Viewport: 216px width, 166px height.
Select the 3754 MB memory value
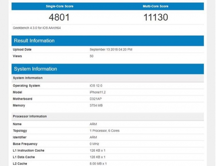(x=96, y=105)
